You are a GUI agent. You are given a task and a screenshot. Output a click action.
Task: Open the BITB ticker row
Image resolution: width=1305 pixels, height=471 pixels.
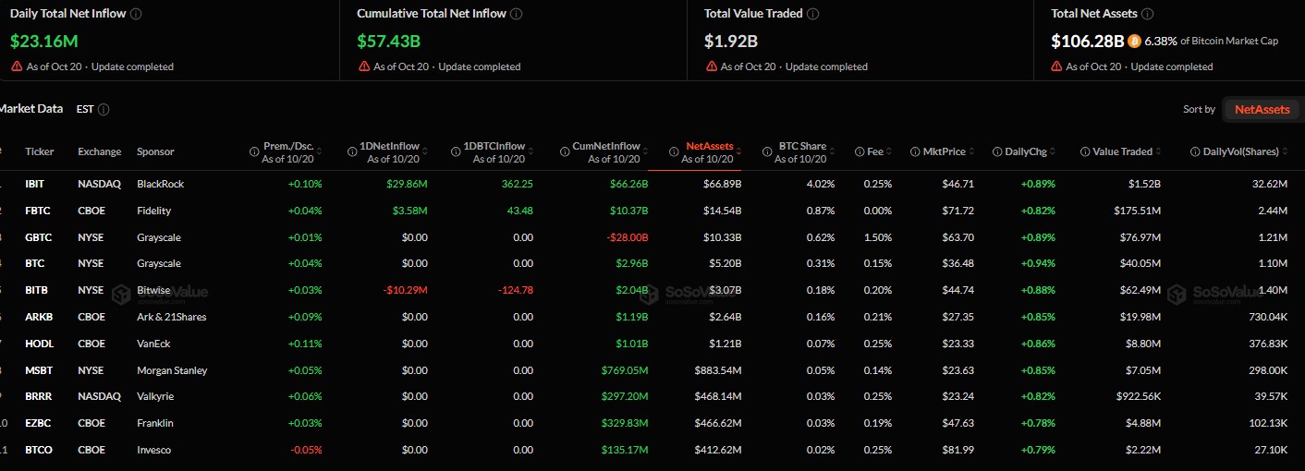(x=36, y=290)
